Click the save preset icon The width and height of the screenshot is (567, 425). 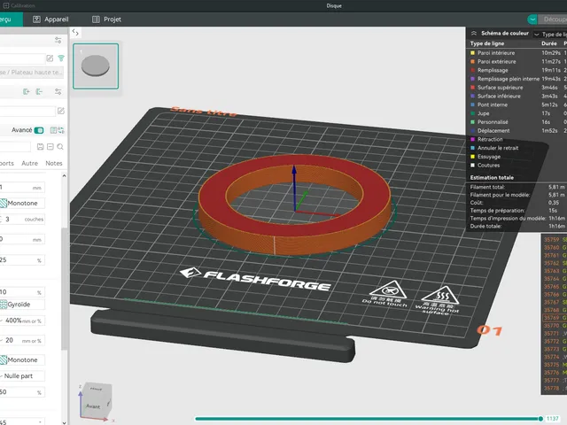[40, 147]
